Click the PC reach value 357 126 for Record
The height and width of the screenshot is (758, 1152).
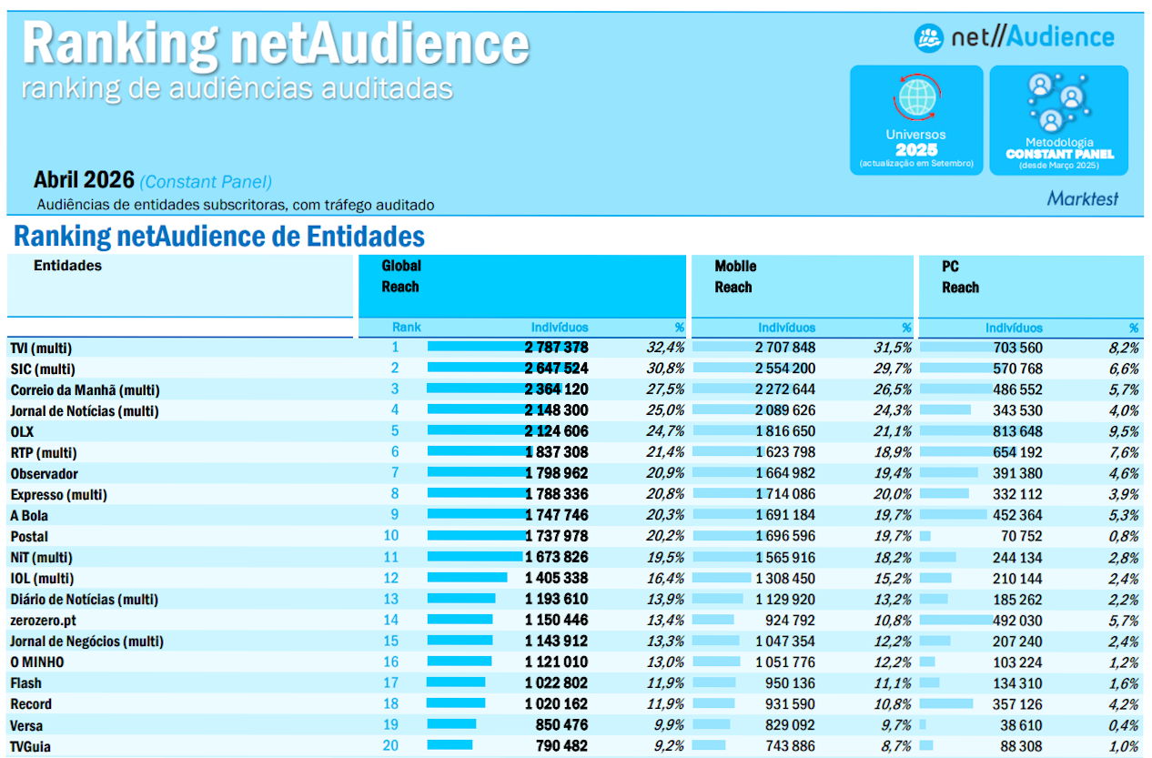[x=1017, y=703]
